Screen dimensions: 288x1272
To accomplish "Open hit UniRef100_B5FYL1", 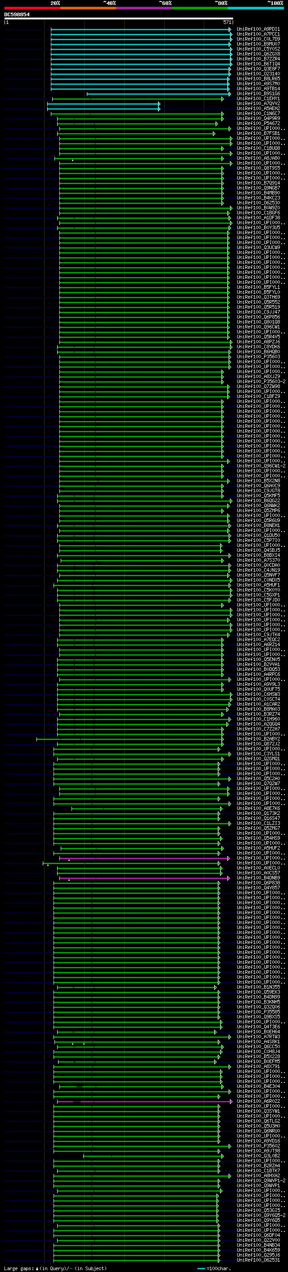I will coord(258,287).
